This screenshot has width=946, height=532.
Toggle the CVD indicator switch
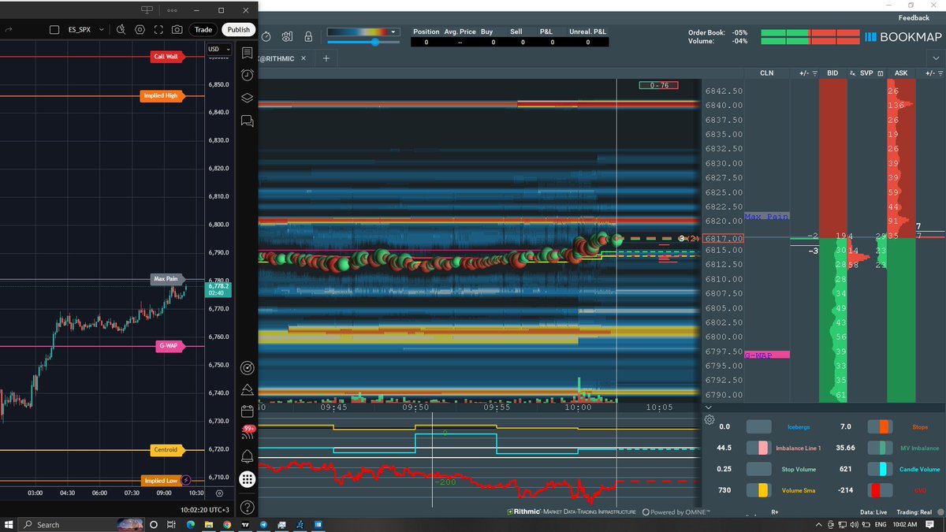(880, 490)
